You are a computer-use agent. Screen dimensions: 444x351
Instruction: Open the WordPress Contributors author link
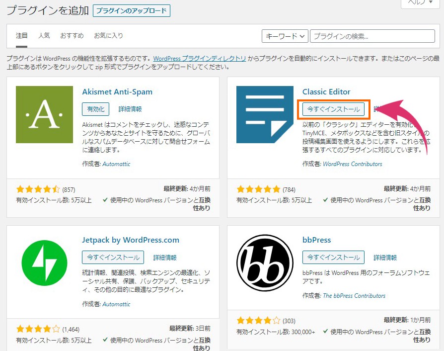[x=352, y=164]
